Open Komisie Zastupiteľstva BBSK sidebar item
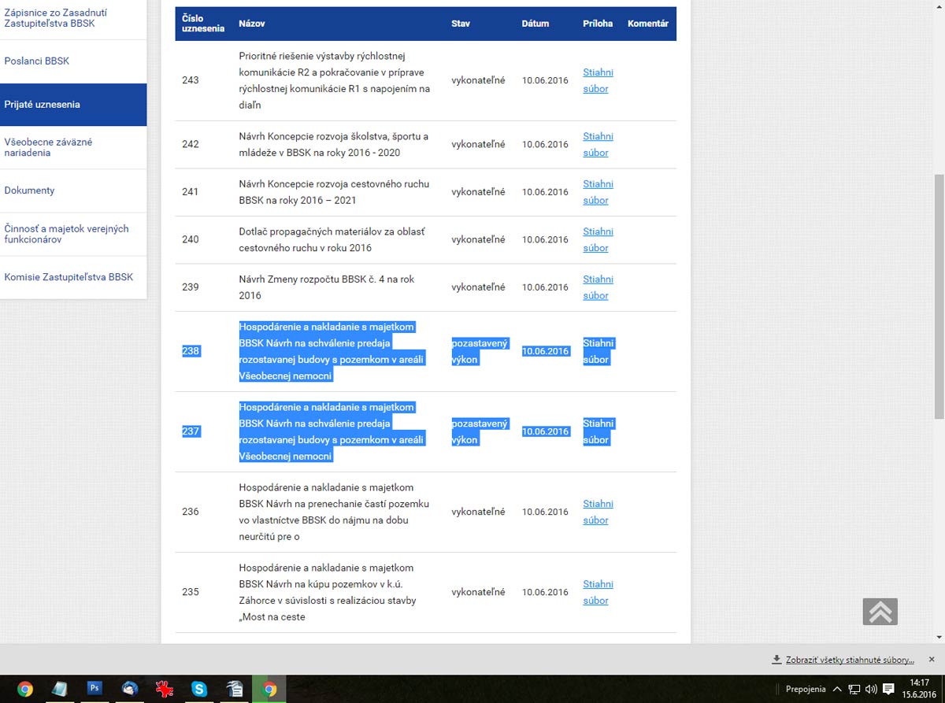This screenshot has height=703, width=945. (x=69, y=277)
